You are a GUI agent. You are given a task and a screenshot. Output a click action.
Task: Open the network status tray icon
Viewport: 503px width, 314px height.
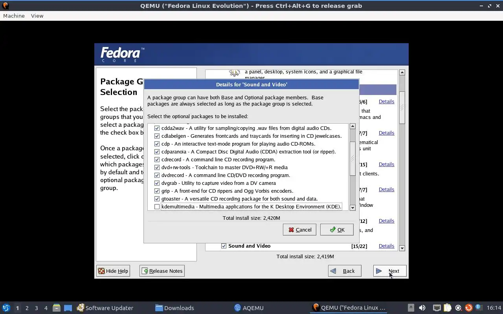coord(437,308)
